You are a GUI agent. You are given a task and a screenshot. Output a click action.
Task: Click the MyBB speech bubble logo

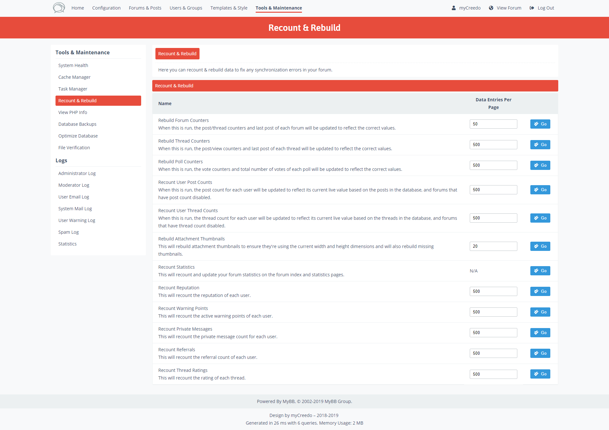click(59, 8)
